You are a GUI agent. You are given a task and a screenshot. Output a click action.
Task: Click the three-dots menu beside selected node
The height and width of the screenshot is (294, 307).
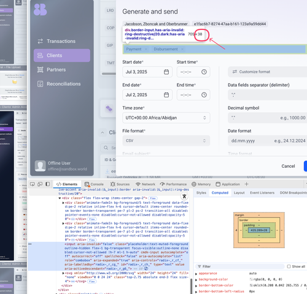click(x=30, y=244)
